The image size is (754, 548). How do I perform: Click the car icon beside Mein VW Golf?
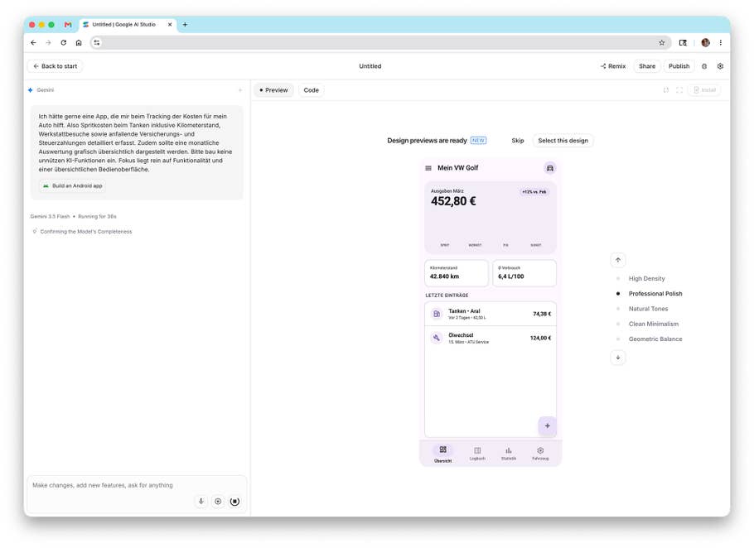coord(549,168)
